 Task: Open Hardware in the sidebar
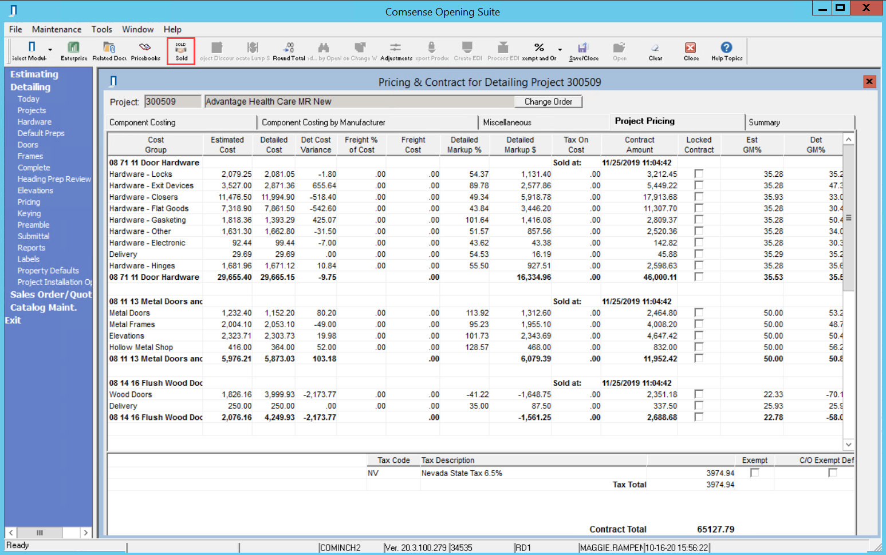coord(34,122)
